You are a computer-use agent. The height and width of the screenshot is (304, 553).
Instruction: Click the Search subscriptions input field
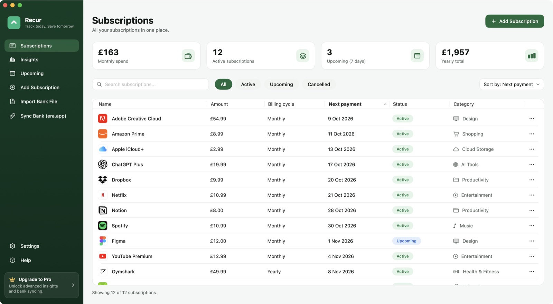(150, 85)
